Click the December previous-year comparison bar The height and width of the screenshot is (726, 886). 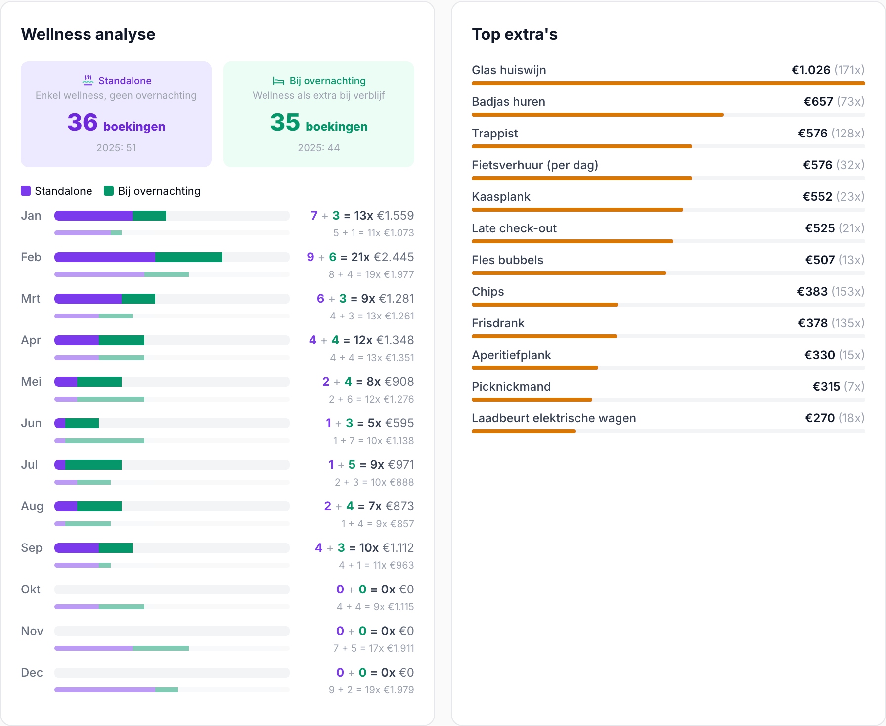coord(172,690)
